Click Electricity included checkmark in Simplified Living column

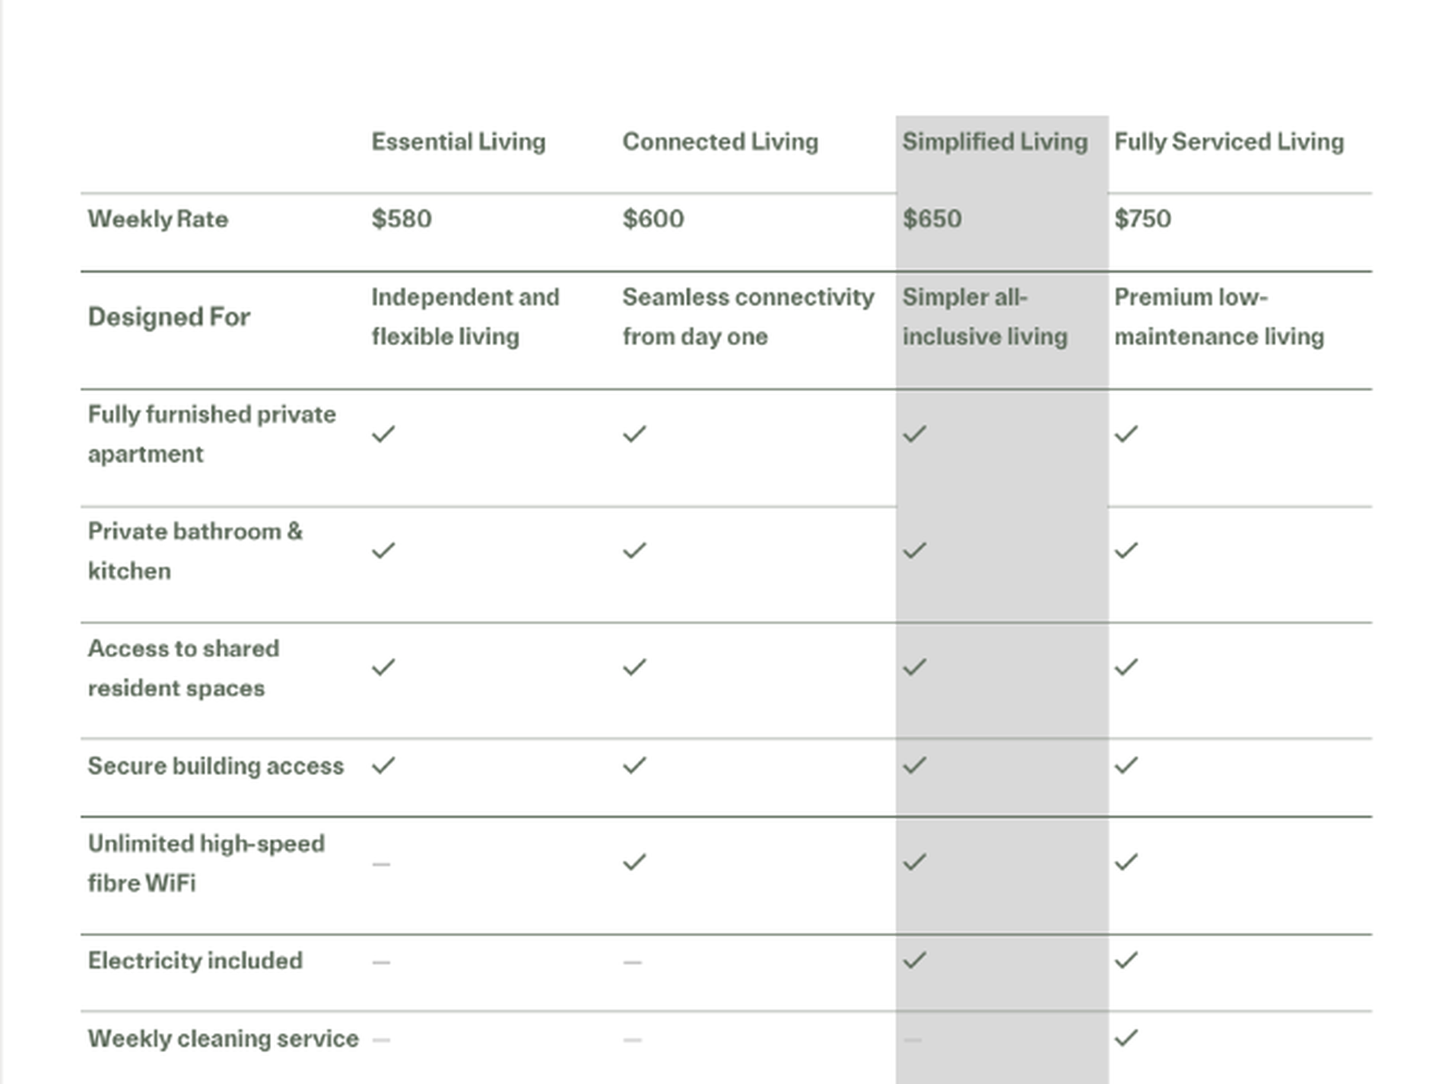click(x=915, y=960)
